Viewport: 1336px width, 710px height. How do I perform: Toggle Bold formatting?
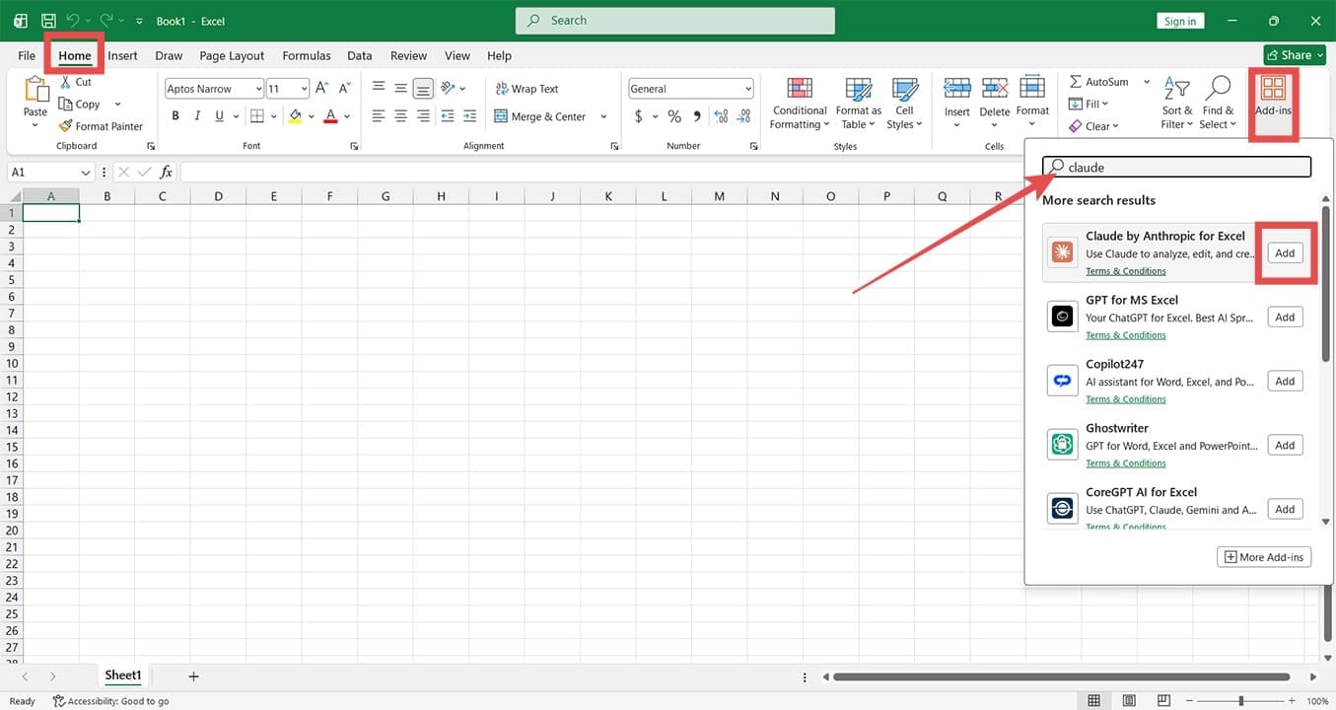(176, 116)
